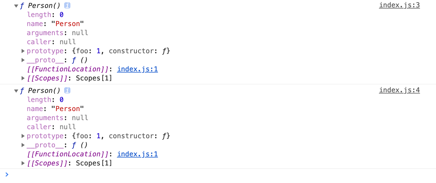436x183 pixels.
Task: Click the info icon beside Person() in the index.js:3 log
Action: point(67,5)
